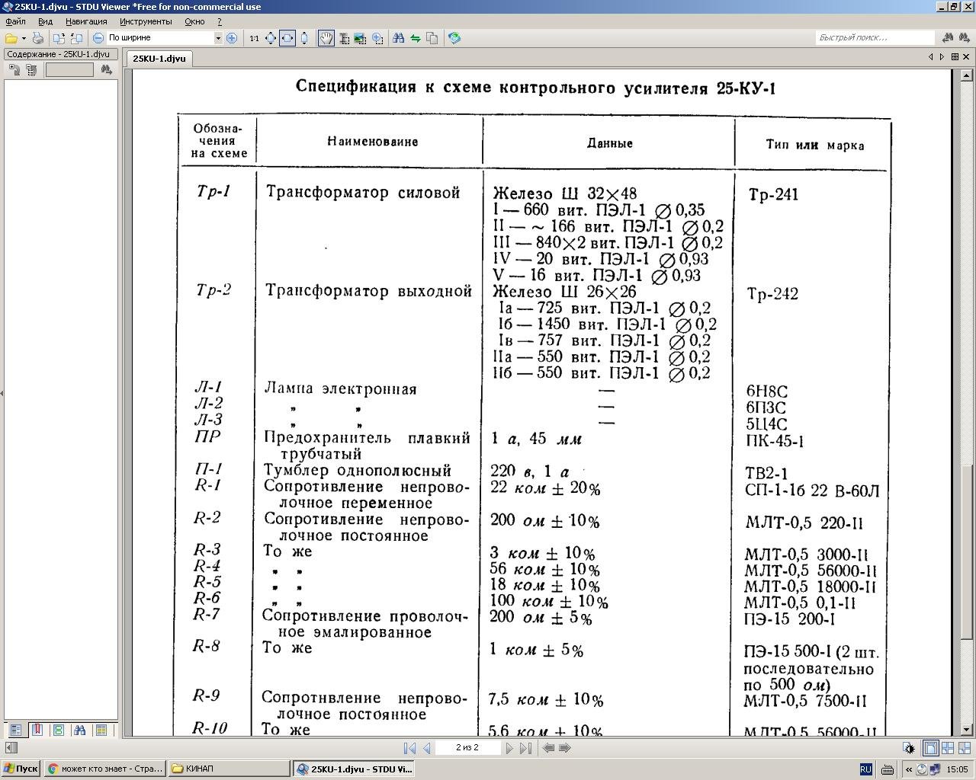
Task: Click the contents panel filter field
Action: coord(69,69)
